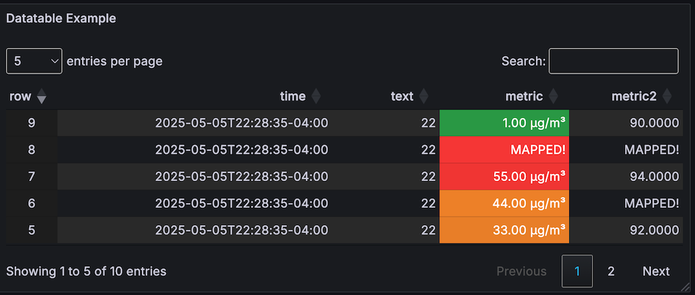Click metric2 value 94.0000
695x295 pixels.
tap(654, 176)
